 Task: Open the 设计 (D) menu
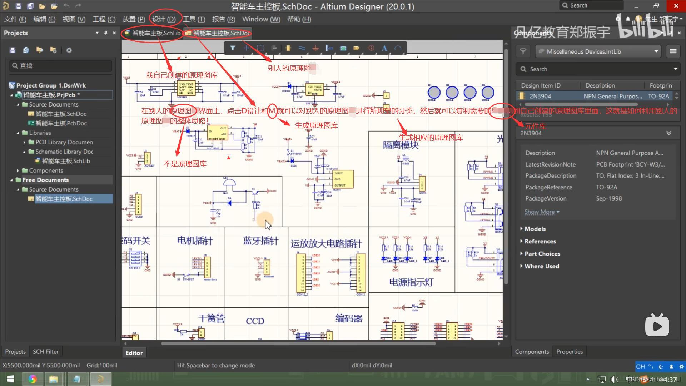point(164,19)
